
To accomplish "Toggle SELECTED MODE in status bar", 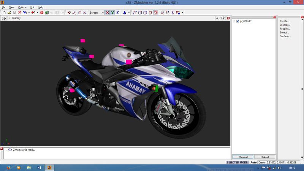I will 237,163.
